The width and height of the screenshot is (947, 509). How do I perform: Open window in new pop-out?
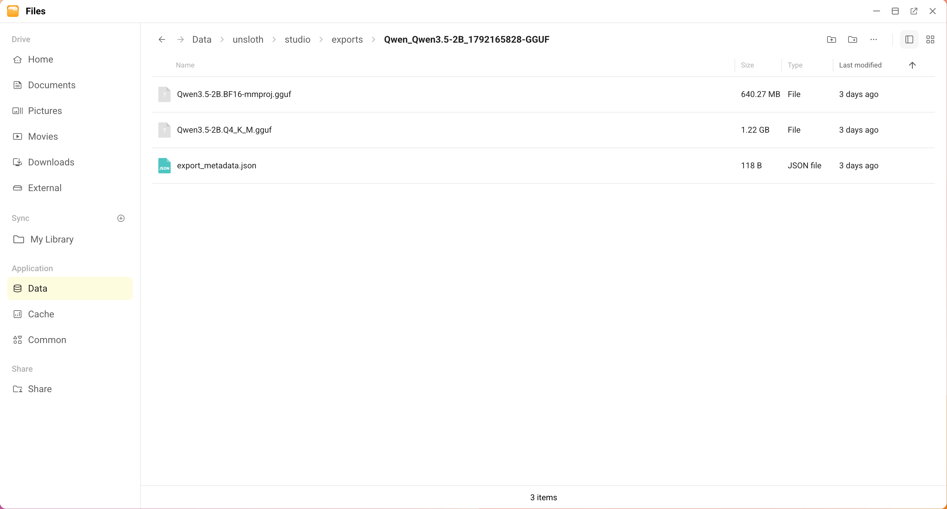click(x=914, y=11)
